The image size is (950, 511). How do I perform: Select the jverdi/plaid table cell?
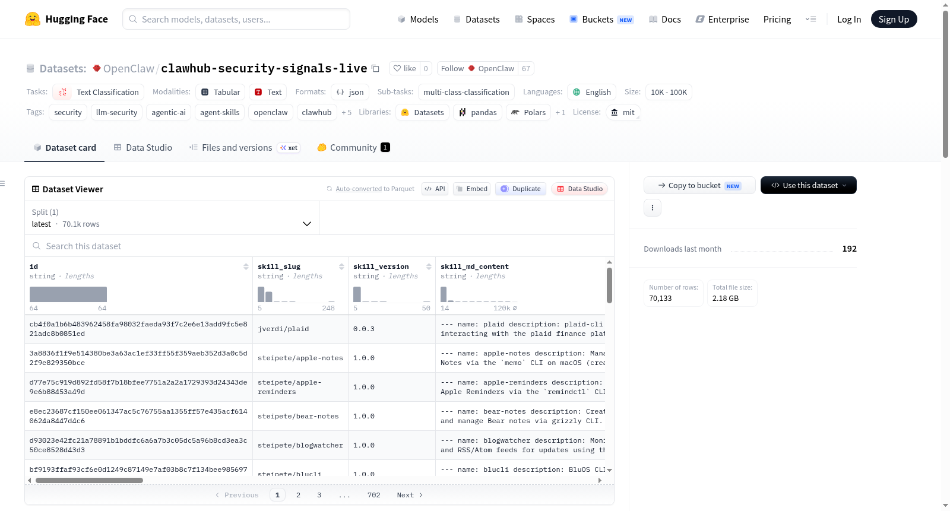pyautogui.click(x=300, y=329)
